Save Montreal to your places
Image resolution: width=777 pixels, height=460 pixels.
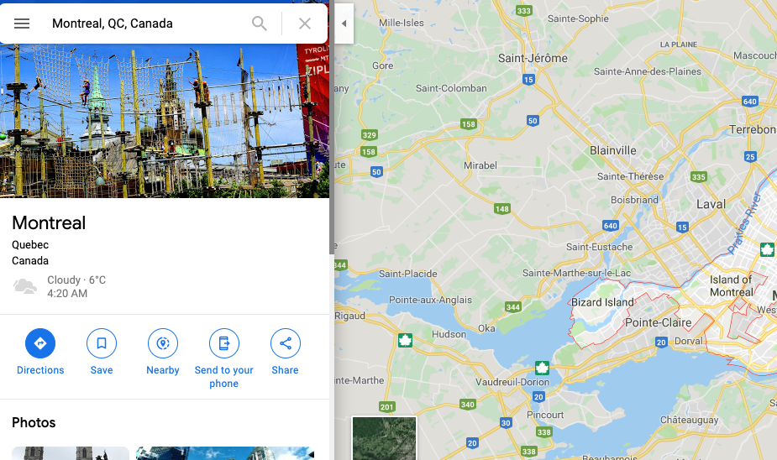point(102,352)
